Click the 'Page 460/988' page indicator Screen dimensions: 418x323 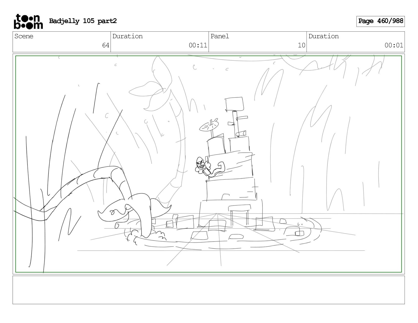381,21
